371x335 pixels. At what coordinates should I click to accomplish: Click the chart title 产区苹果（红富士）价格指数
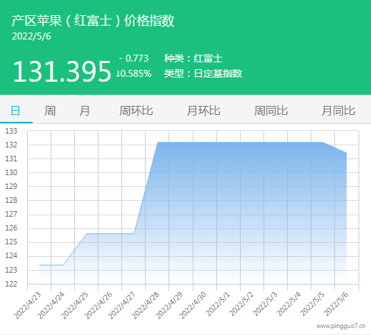coord(93,21)
